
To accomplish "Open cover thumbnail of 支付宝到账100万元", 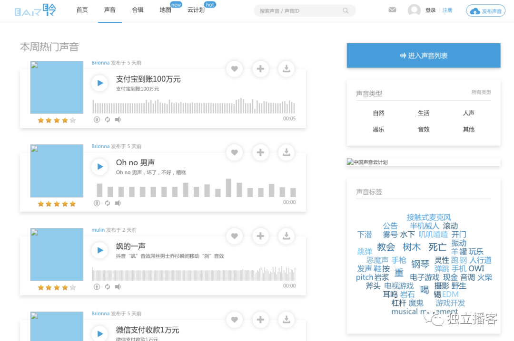I will [57, 87].
